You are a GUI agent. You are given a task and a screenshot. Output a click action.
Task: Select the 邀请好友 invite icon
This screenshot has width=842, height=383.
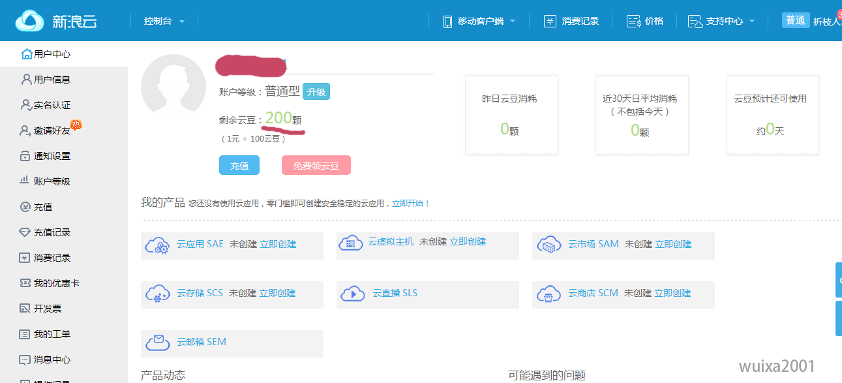tap(25, 130)
